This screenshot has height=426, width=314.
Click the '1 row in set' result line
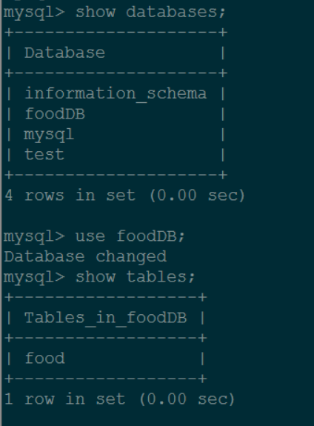click(x=119, y=399)
